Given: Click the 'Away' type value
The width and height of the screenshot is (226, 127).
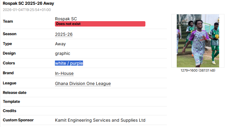Looking at the screenshot, I should pos(60,44).
